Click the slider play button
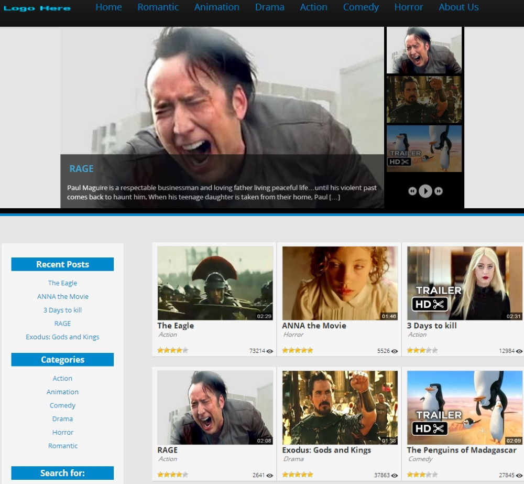Screen dimensions: 524x484 point(425,191)
